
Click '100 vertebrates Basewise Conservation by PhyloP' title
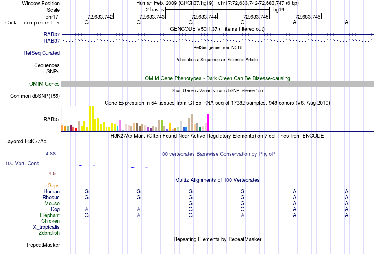[217, 154]
